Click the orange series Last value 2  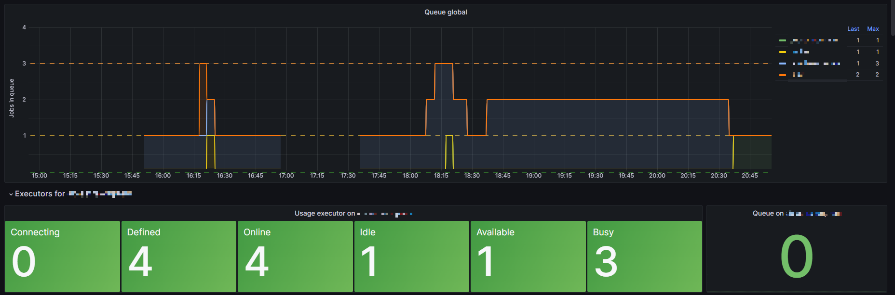(x=857, y=75)
